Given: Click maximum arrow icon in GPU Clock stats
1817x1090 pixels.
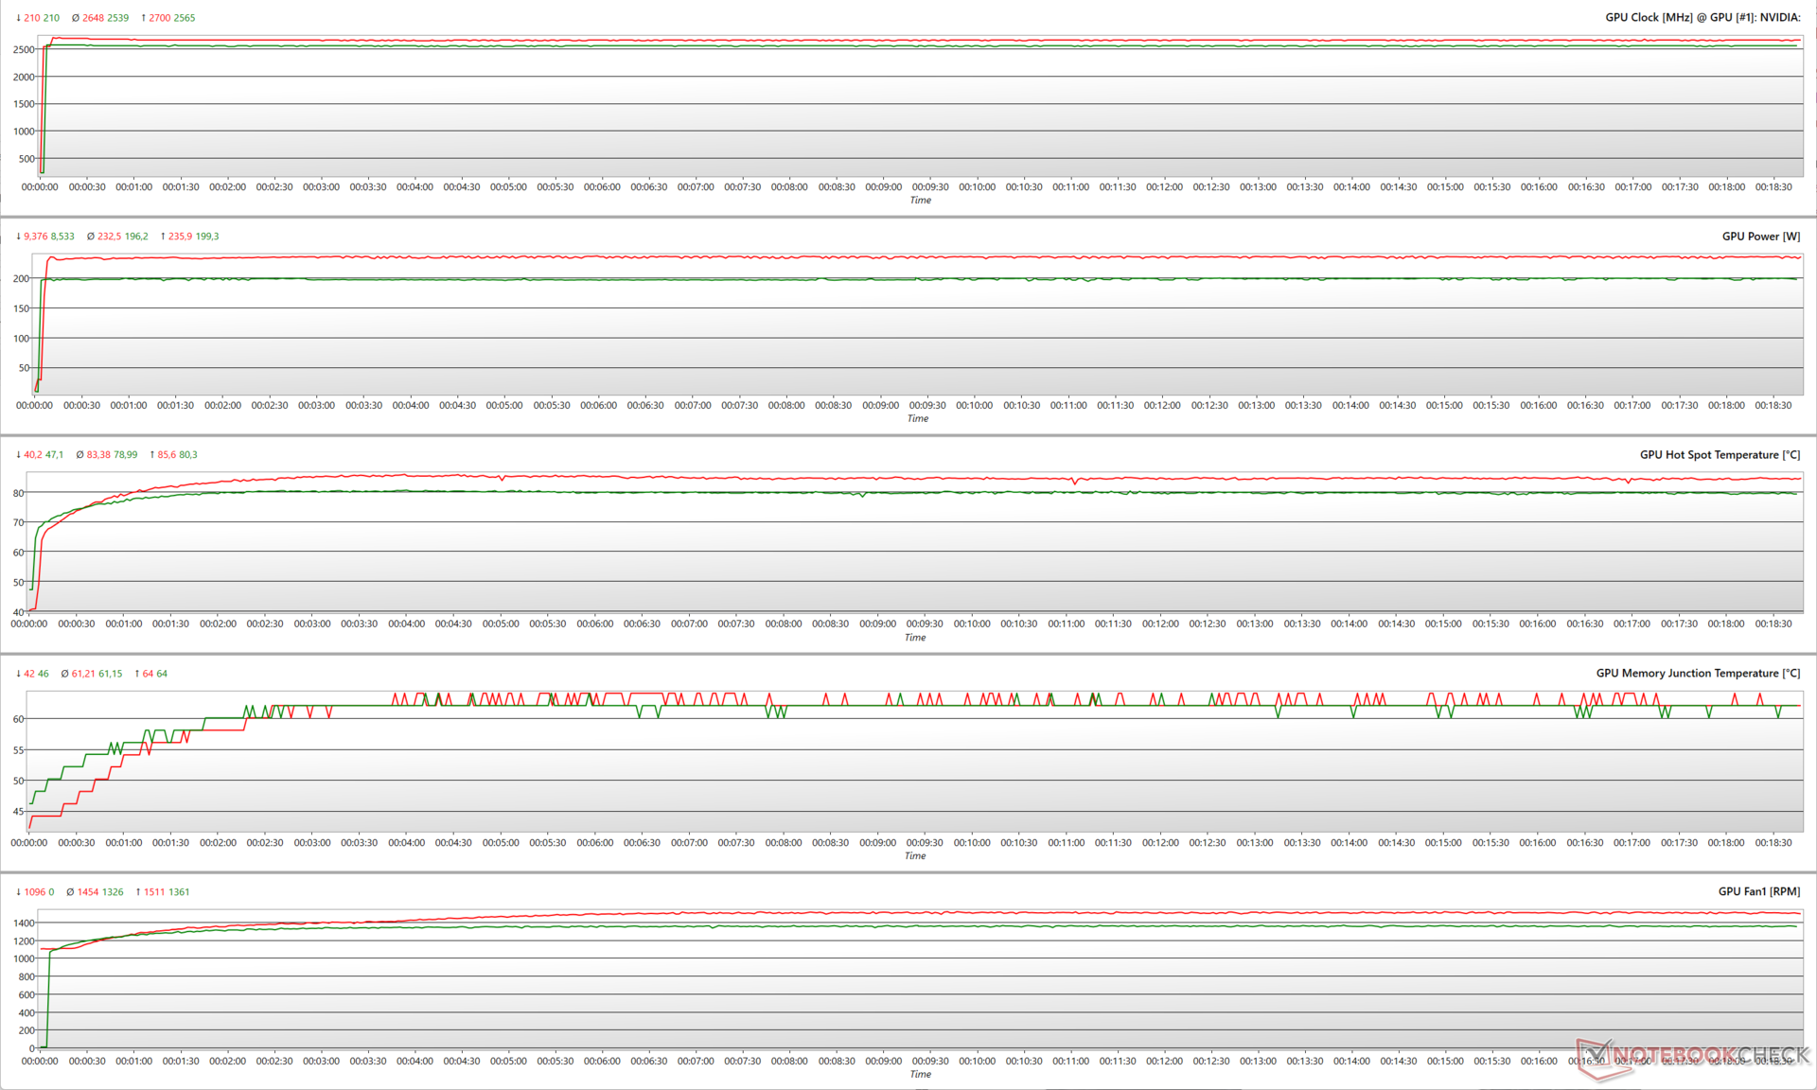Looking at the screenshot, I should (143, 18).
